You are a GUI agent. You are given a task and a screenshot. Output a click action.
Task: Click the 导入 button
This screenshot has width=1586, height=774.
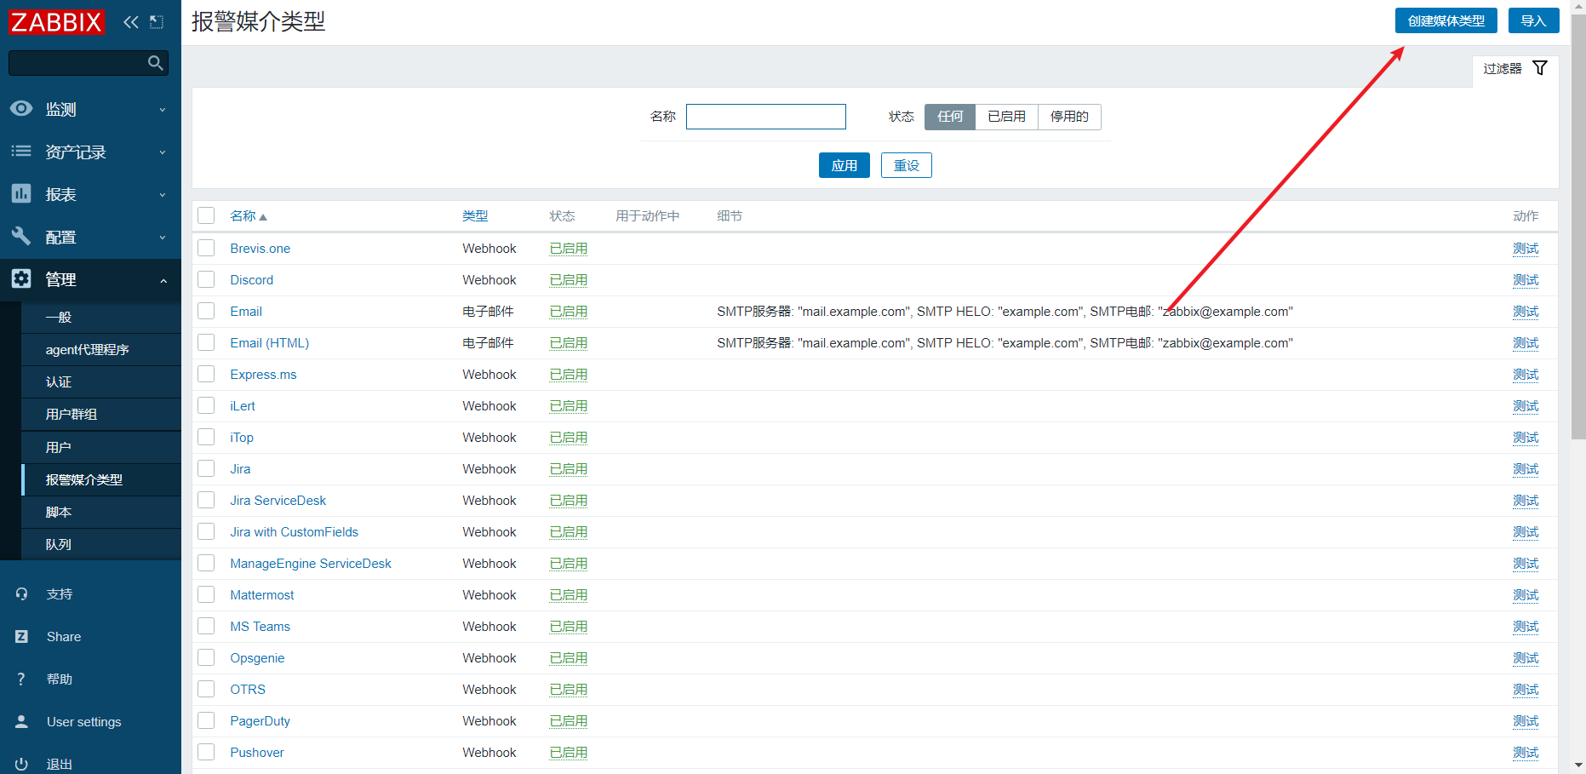[1533, 20]
